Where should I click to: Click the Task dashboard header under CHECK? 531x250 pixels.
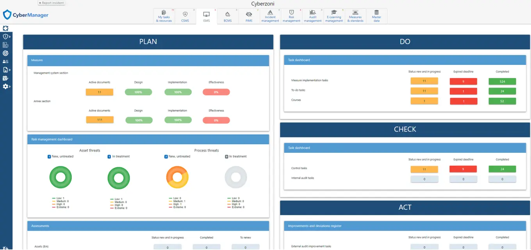coord(405,148)
